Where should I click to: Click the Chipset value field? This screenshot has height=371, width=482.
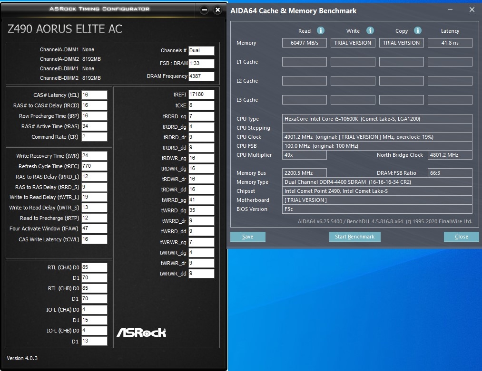coord(377,191)
